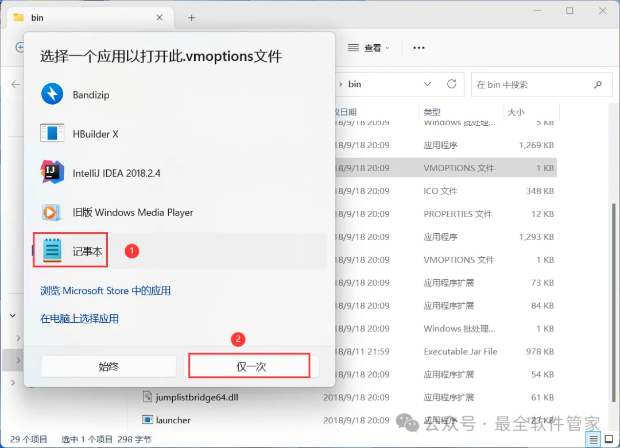
Task: Open a new tab with plus icon
Action: pos(192,18)
